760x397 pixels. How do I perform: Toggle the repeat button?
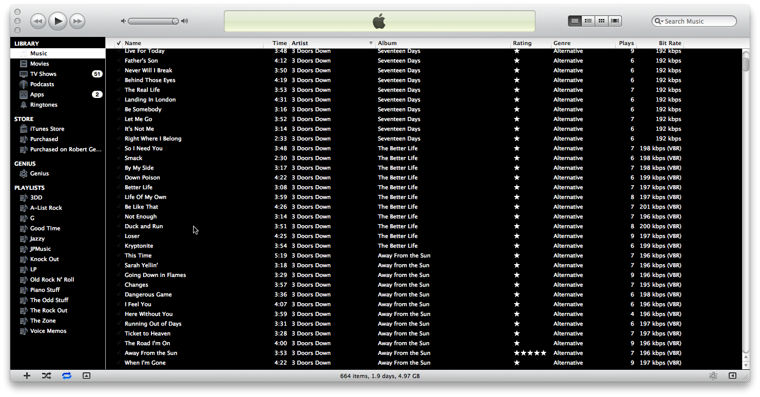tap(67, 375)
